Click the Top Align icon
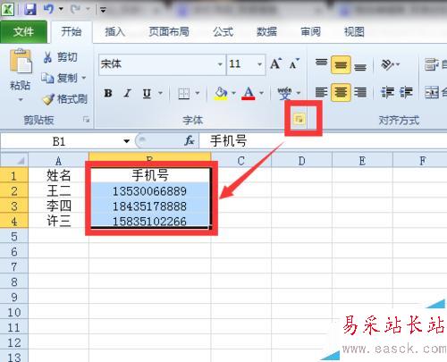 [321, 63]
